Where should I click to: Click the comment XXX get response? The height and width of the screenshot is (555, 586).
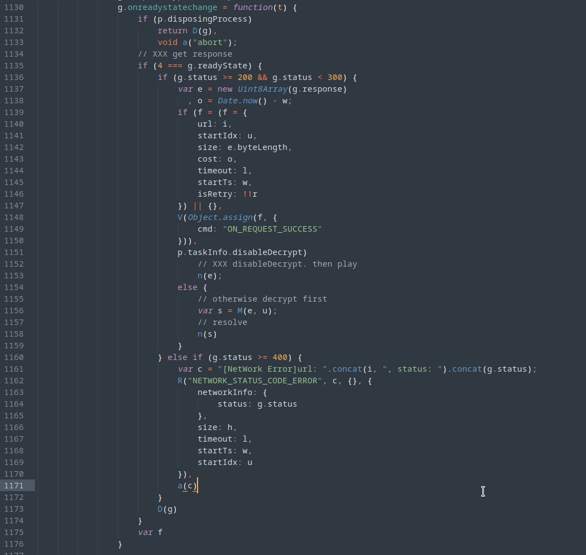click(184, 53)
